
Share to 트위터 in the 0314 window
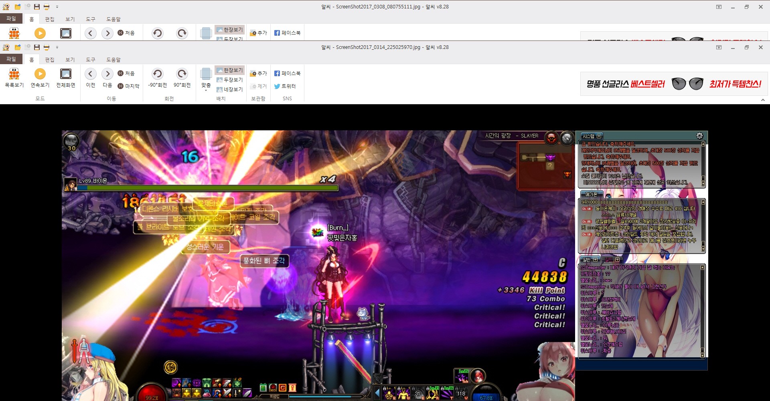click(x=285, y=86)
